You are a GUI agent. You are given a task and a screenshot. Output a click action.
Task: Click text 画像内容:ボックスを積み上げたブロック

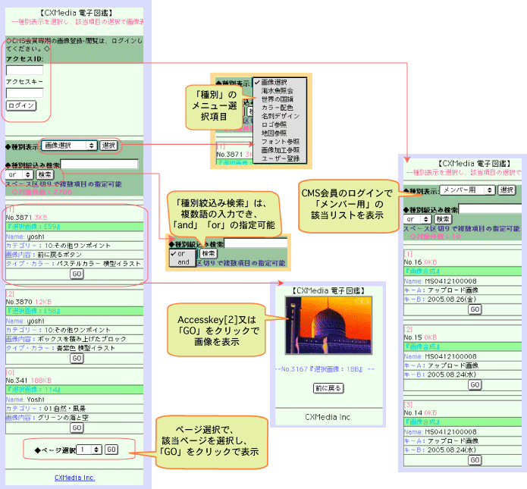(x=66, y=339)
